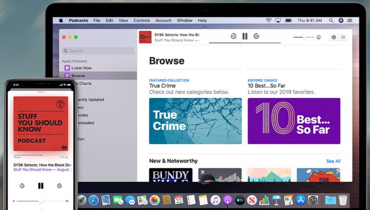Open Reminders from the Dock
This screenshot has height=210, width=370.
tap(191, 200)
